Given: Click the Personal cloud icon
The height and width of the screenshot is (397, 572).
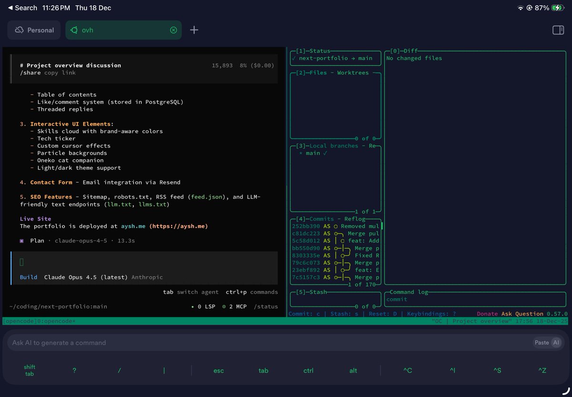Looking at the screenshot, I should (19, 30).
